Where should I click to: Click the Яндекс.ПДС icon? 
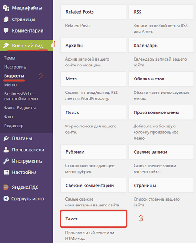pos(6,187)
